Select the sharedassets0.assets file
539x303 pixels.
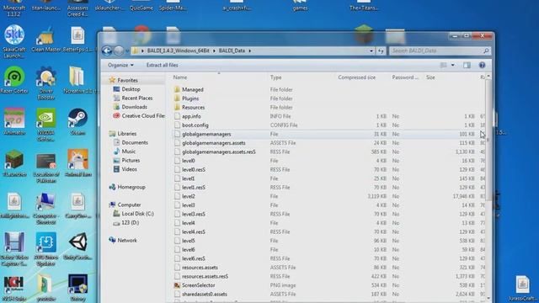[x=204, y=295]
